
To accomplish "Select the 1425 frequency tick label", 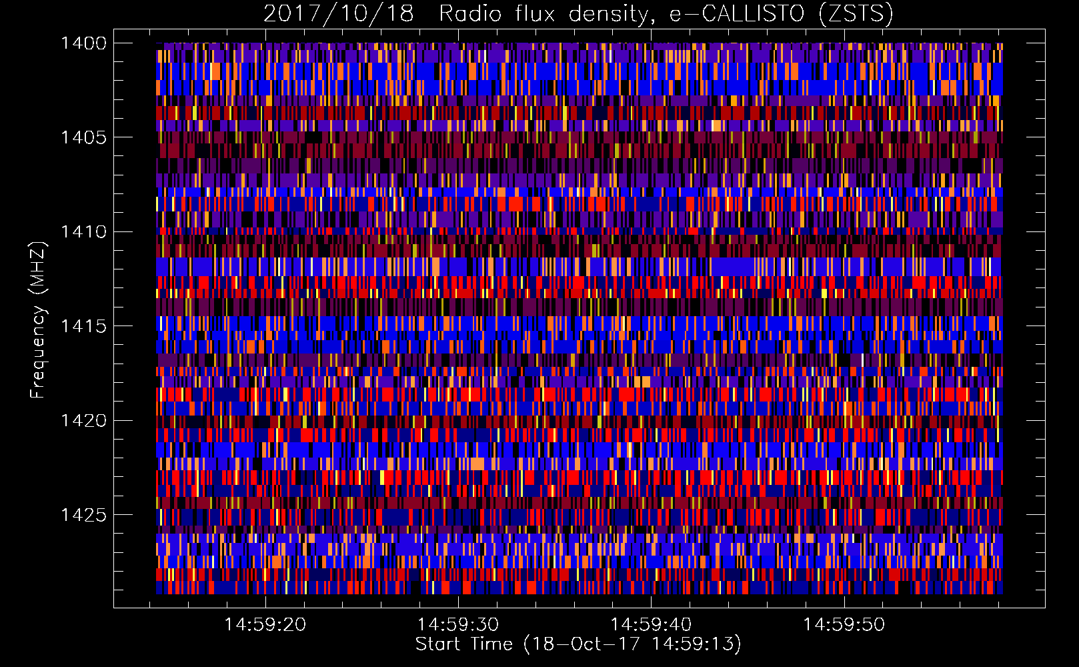I will 83,515.
